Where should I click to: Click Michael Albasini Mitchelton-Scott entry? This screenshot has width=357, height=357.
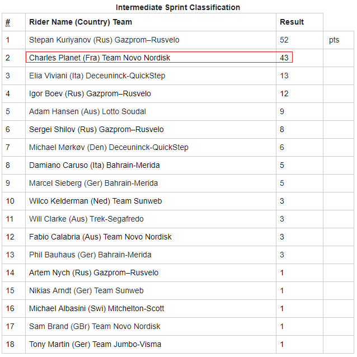click(x=97, y=308)
